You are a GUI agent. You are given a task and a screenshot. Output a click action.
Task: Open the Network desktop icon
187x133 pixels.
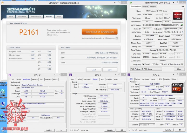point(2,118)
